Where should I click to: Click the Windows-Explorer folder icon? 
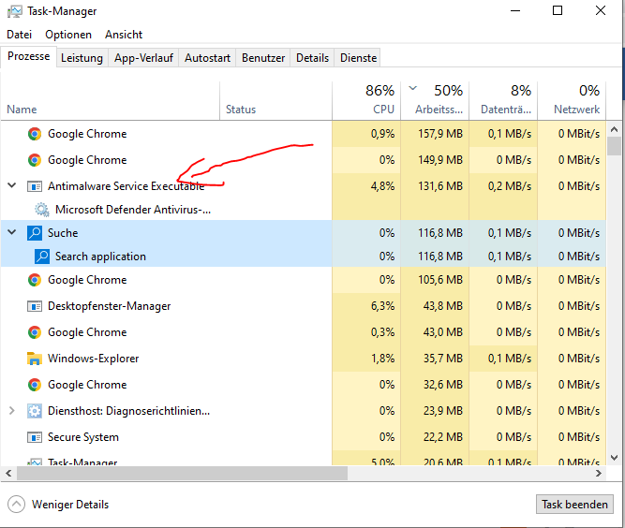(35, 359)
